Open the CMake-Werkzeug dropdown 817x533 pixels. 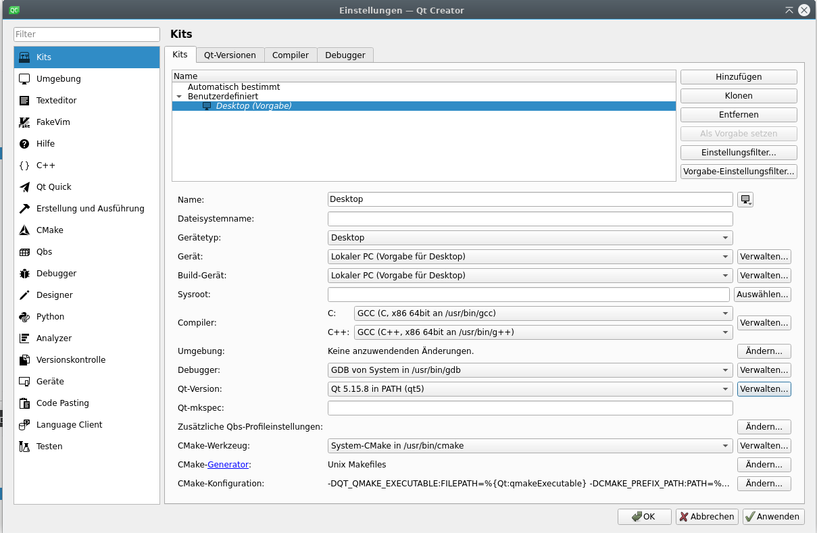530,446
